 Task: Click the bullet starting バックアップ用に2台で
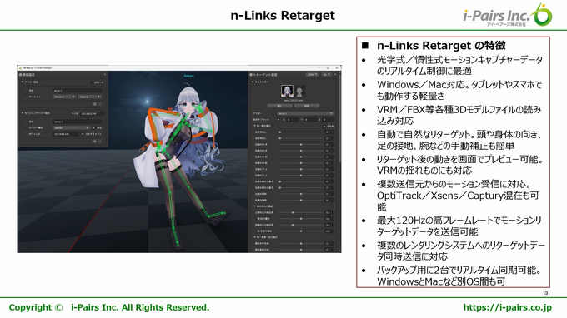pyautogui.click(x=459, y=276)
